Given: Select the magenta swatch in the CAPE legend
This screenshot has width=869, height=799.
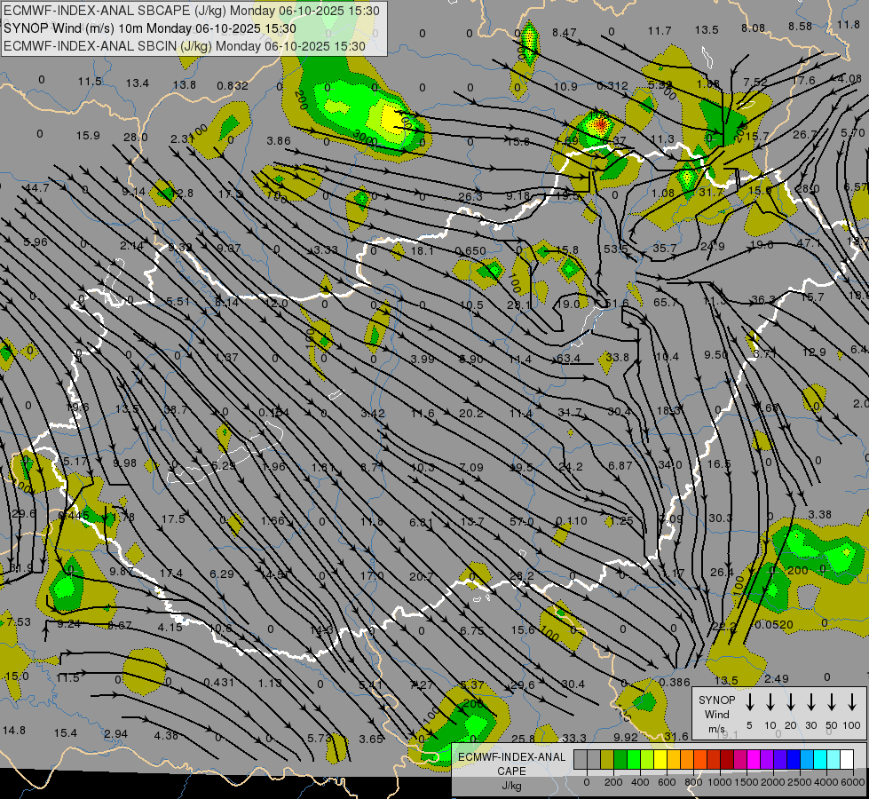Looking at the screenshot, I should click(x=754, y=760).
